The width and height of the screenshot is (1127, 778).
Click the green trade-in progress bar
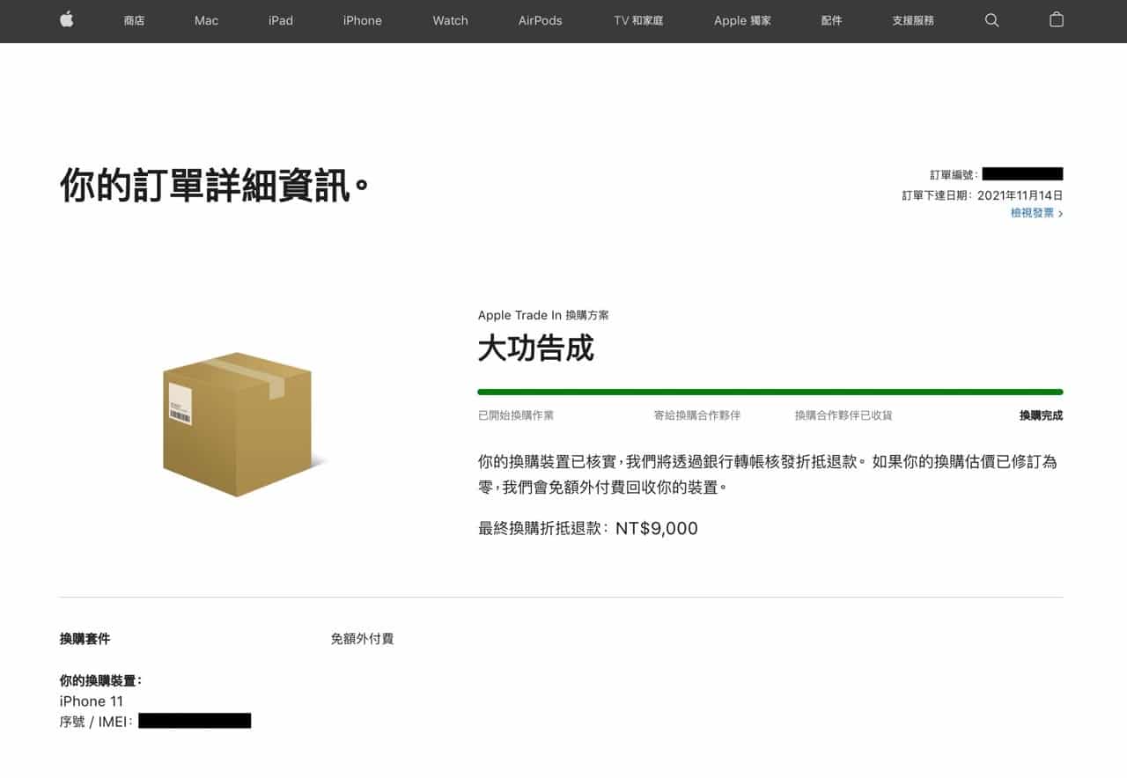pyautogui.click(x=770, y=392)
